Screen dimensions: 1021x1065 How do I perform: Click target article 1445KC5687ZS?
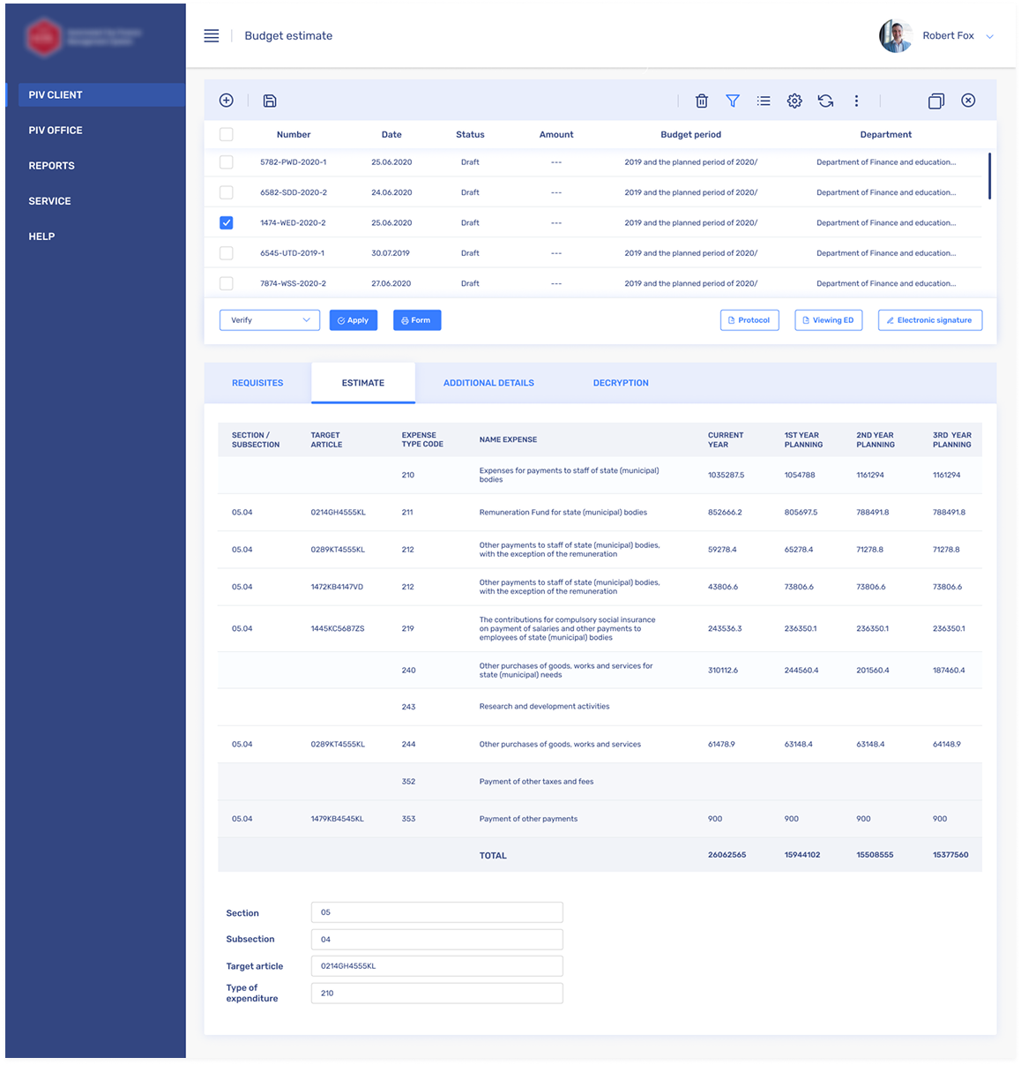[338, 629]
